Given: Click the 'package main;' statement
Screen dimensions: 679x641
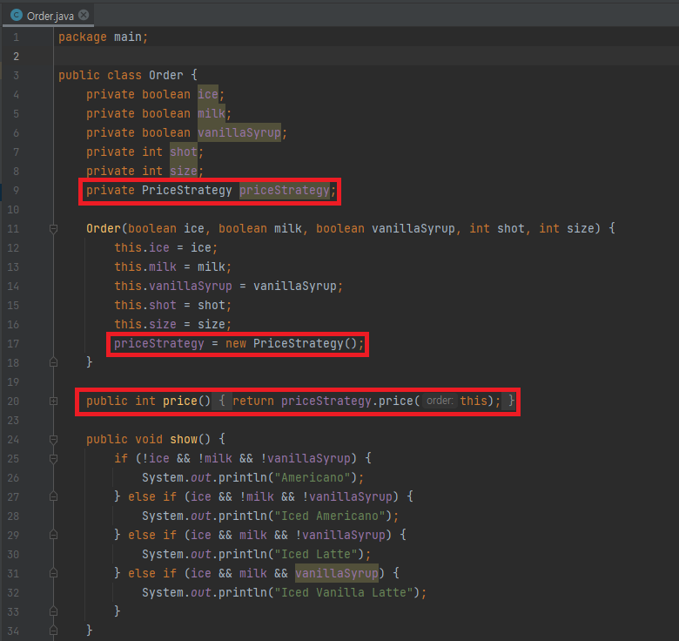Looking at the screenshot, I should (103, 37).
